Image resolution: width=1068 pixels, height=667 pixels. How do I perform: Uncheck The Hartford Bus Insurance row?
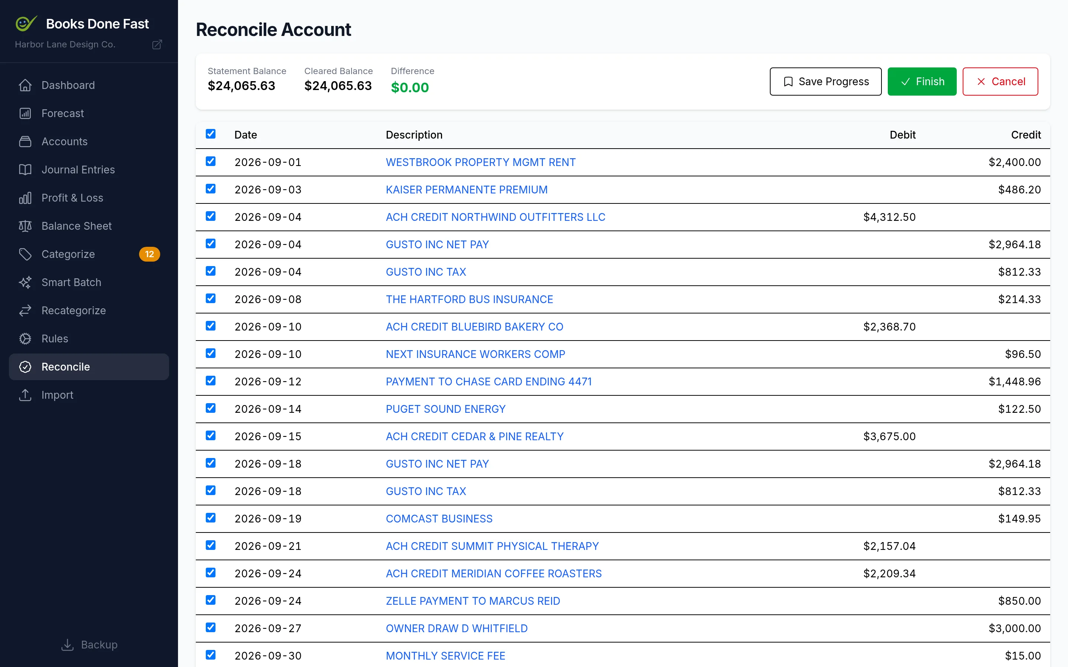(x=211, y=299)
